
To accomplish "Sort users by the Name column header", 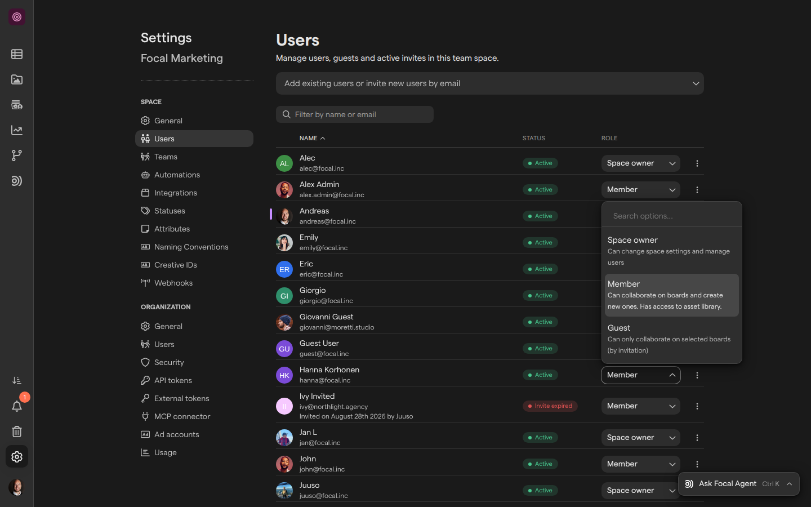I will pyautogui.click(x=312, y=138).
